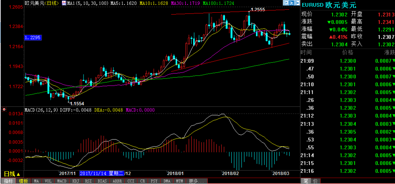Viewport: 395px width, 184px height.
Task: Switch to the 指标 tab
Action: [8, 181]
